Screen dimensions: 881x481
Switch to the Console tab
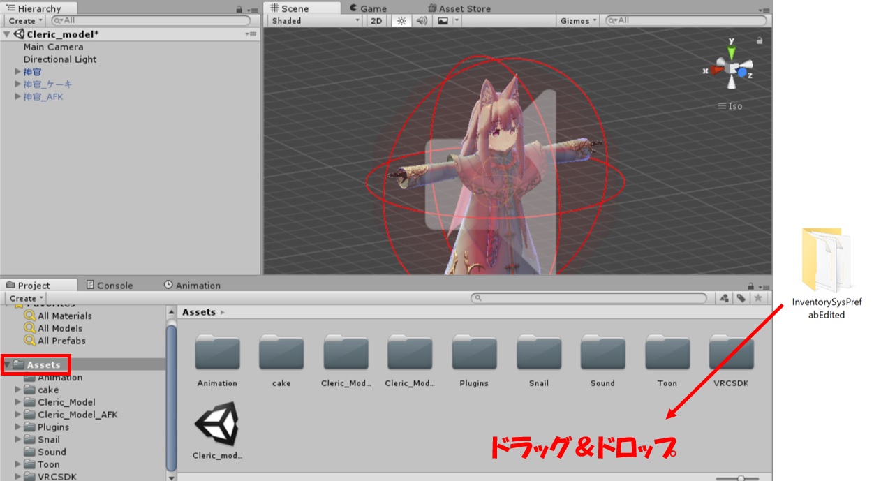pos(110,285)
